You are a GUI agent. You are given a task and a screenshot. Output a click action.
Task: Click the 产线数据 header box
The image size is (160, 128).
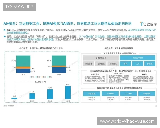point(110,94)
